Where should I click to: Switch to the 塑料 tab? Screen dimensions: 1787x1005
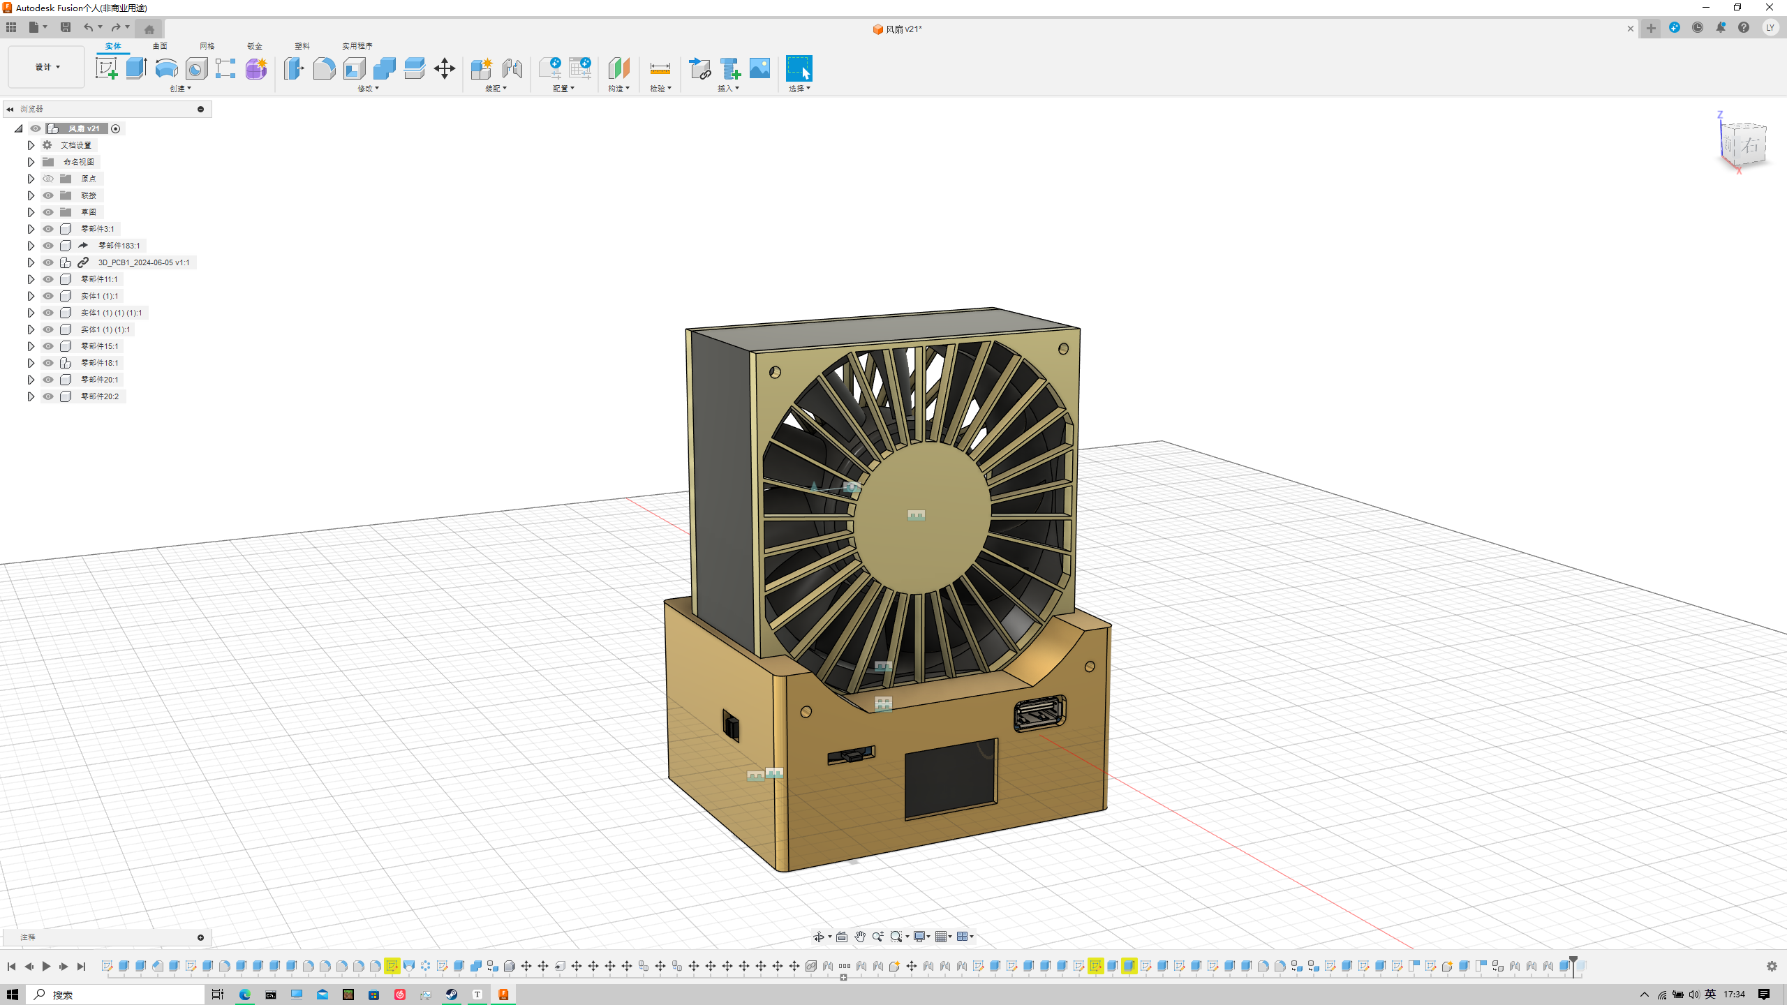[302, 46]
